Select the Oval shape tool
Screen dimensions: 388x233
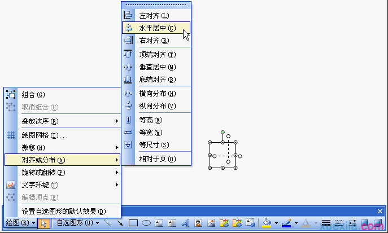pos(146,223)
